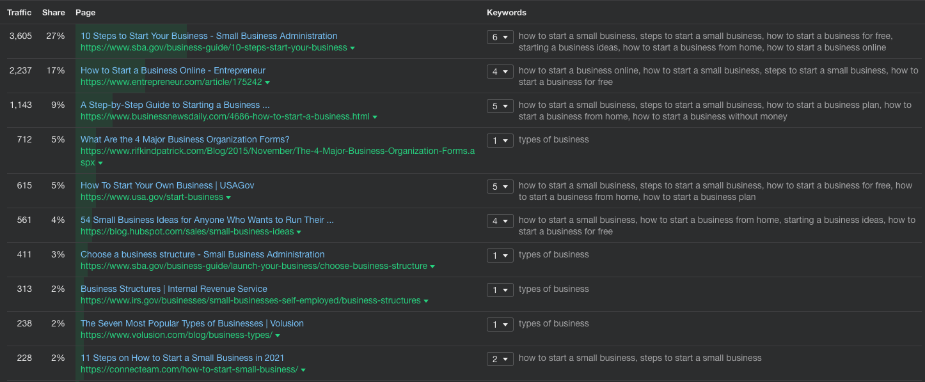Open URL caret menu after sba.gov 10-steps URL

point(352,48)
